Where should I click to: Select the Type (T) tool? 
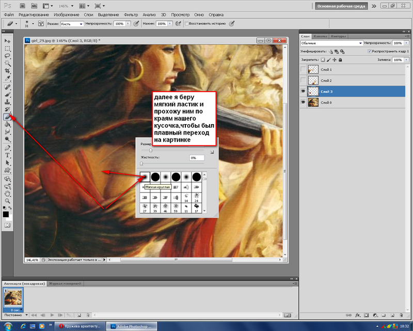pos(7,155)
